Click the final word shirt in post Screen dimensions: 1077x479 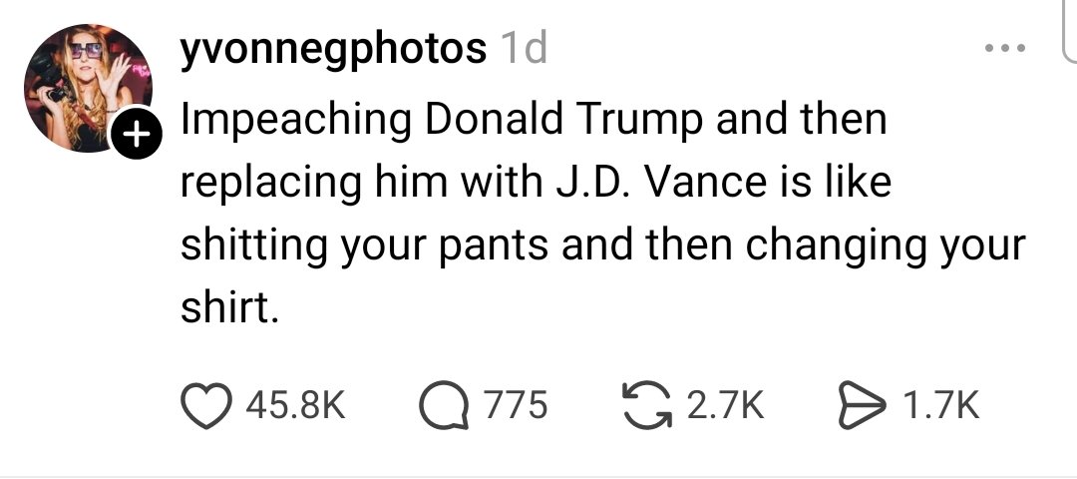pyautogui.click(x=225, y=309)
